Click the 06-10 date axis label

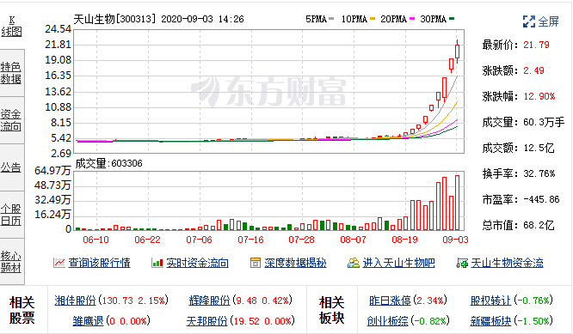(x=95, y=240)
